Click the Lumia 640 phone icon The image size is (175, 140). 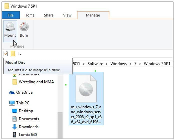tap(14, 135)
